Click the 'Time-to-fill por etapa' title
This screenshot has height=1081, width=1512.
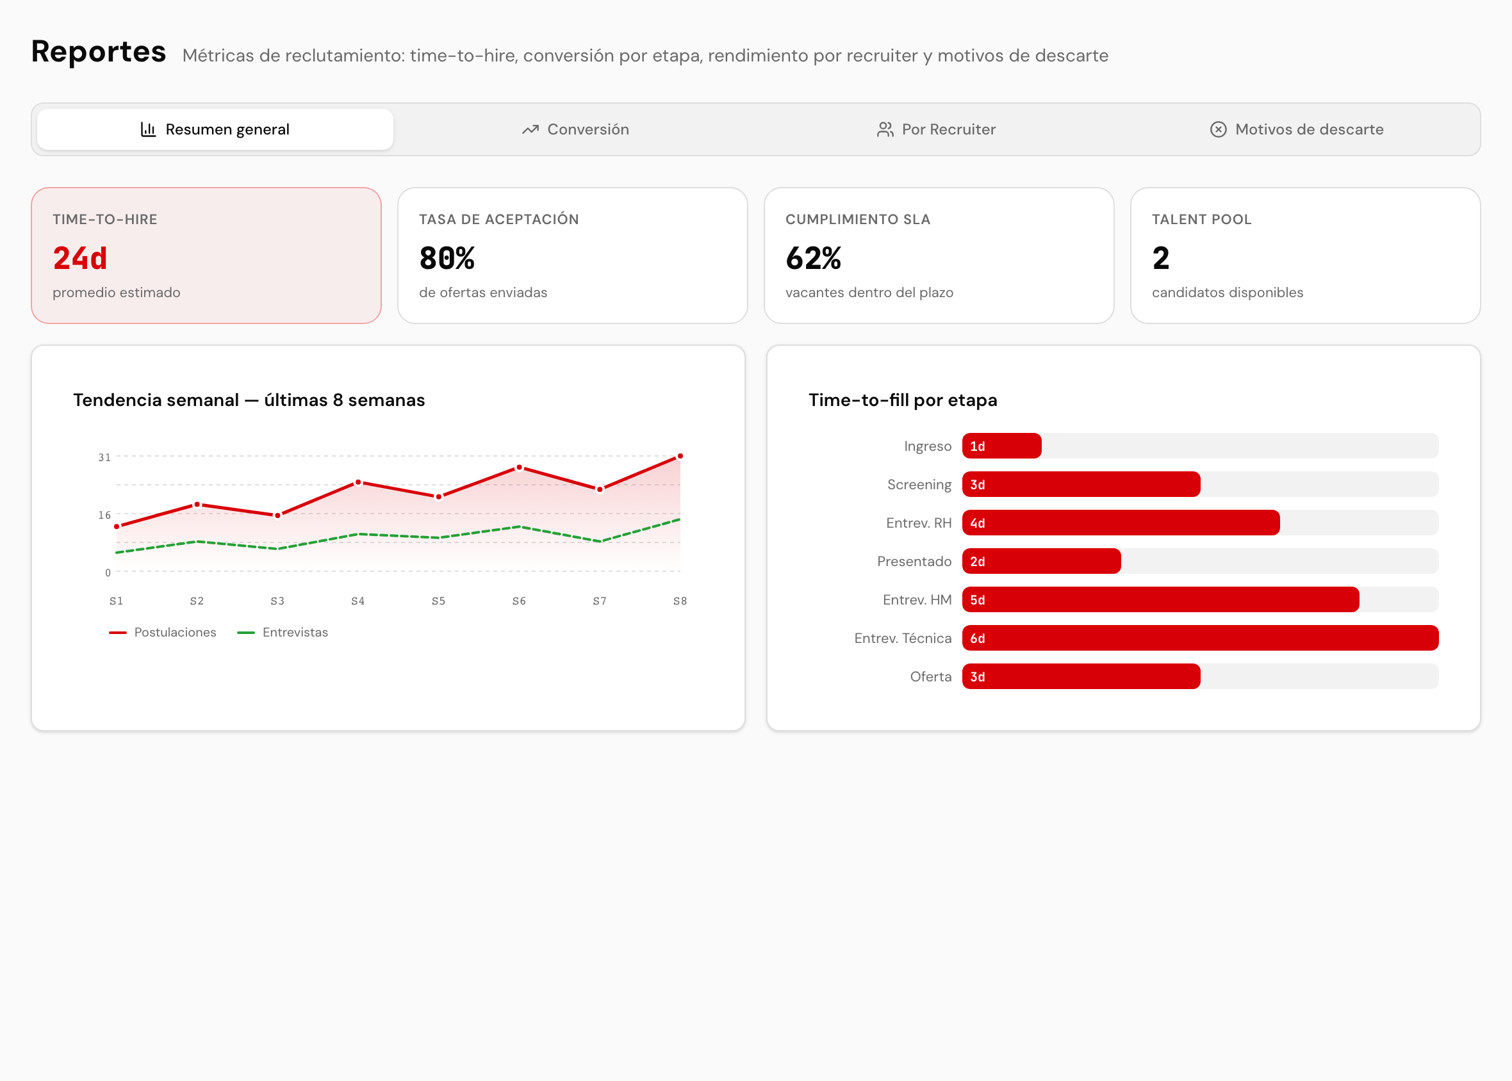pyautogui.click(x=903, y=400)
